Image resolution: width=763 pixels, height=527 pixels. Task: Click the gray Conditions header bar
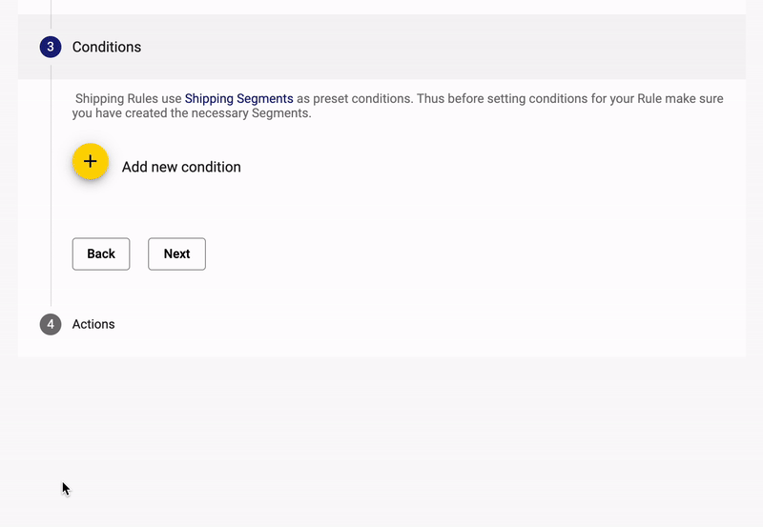click(382, 47)
